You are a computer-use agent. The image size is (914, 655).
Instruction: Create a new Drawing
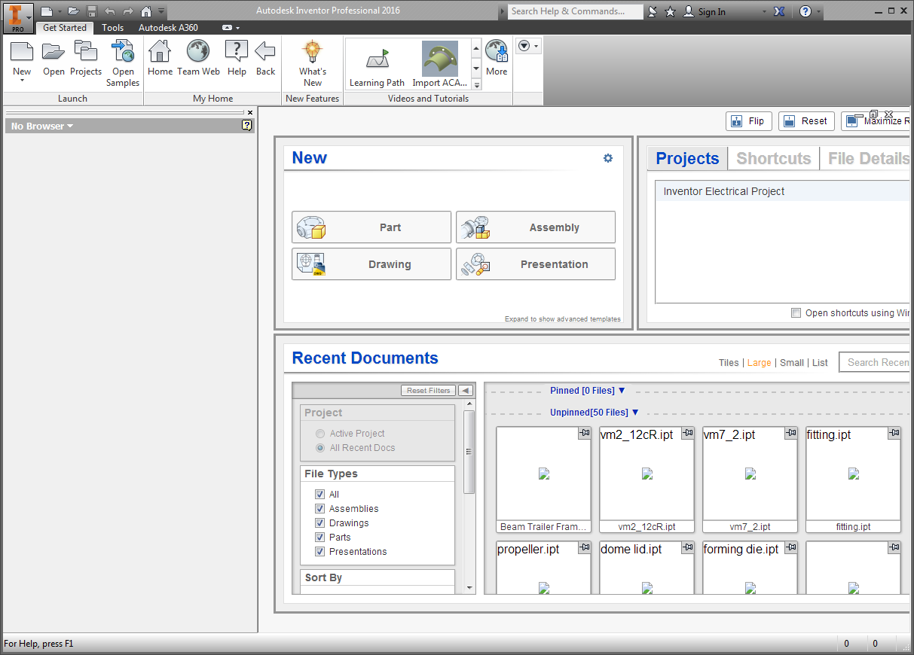point(371,264)
